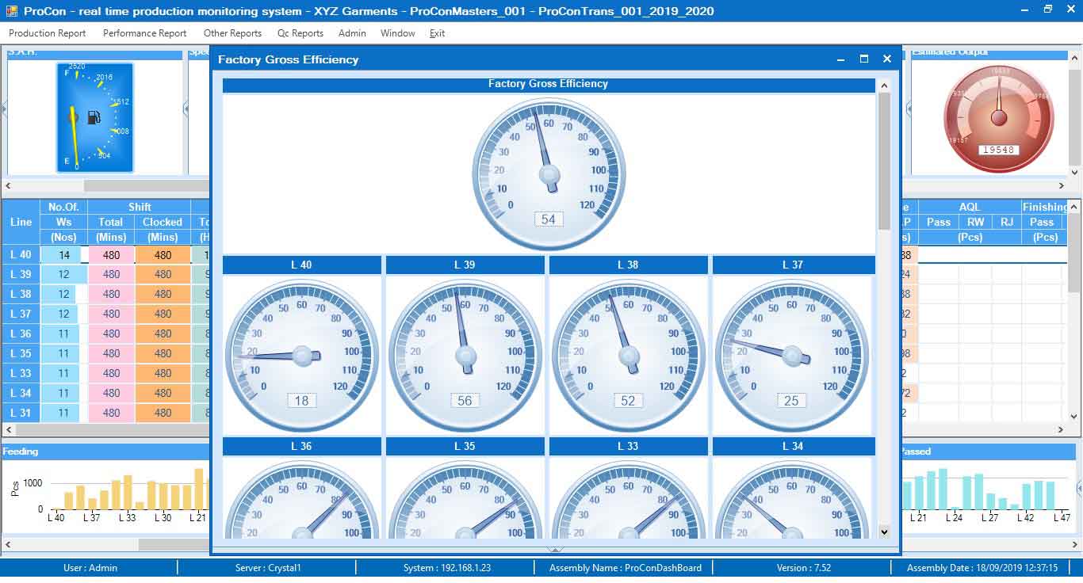Click the ProCon app icon in title bar

click(12, 10)
